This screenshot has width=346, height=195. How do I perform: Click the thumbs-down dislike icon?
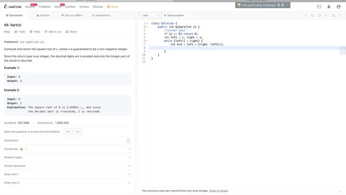coord(31,31)
